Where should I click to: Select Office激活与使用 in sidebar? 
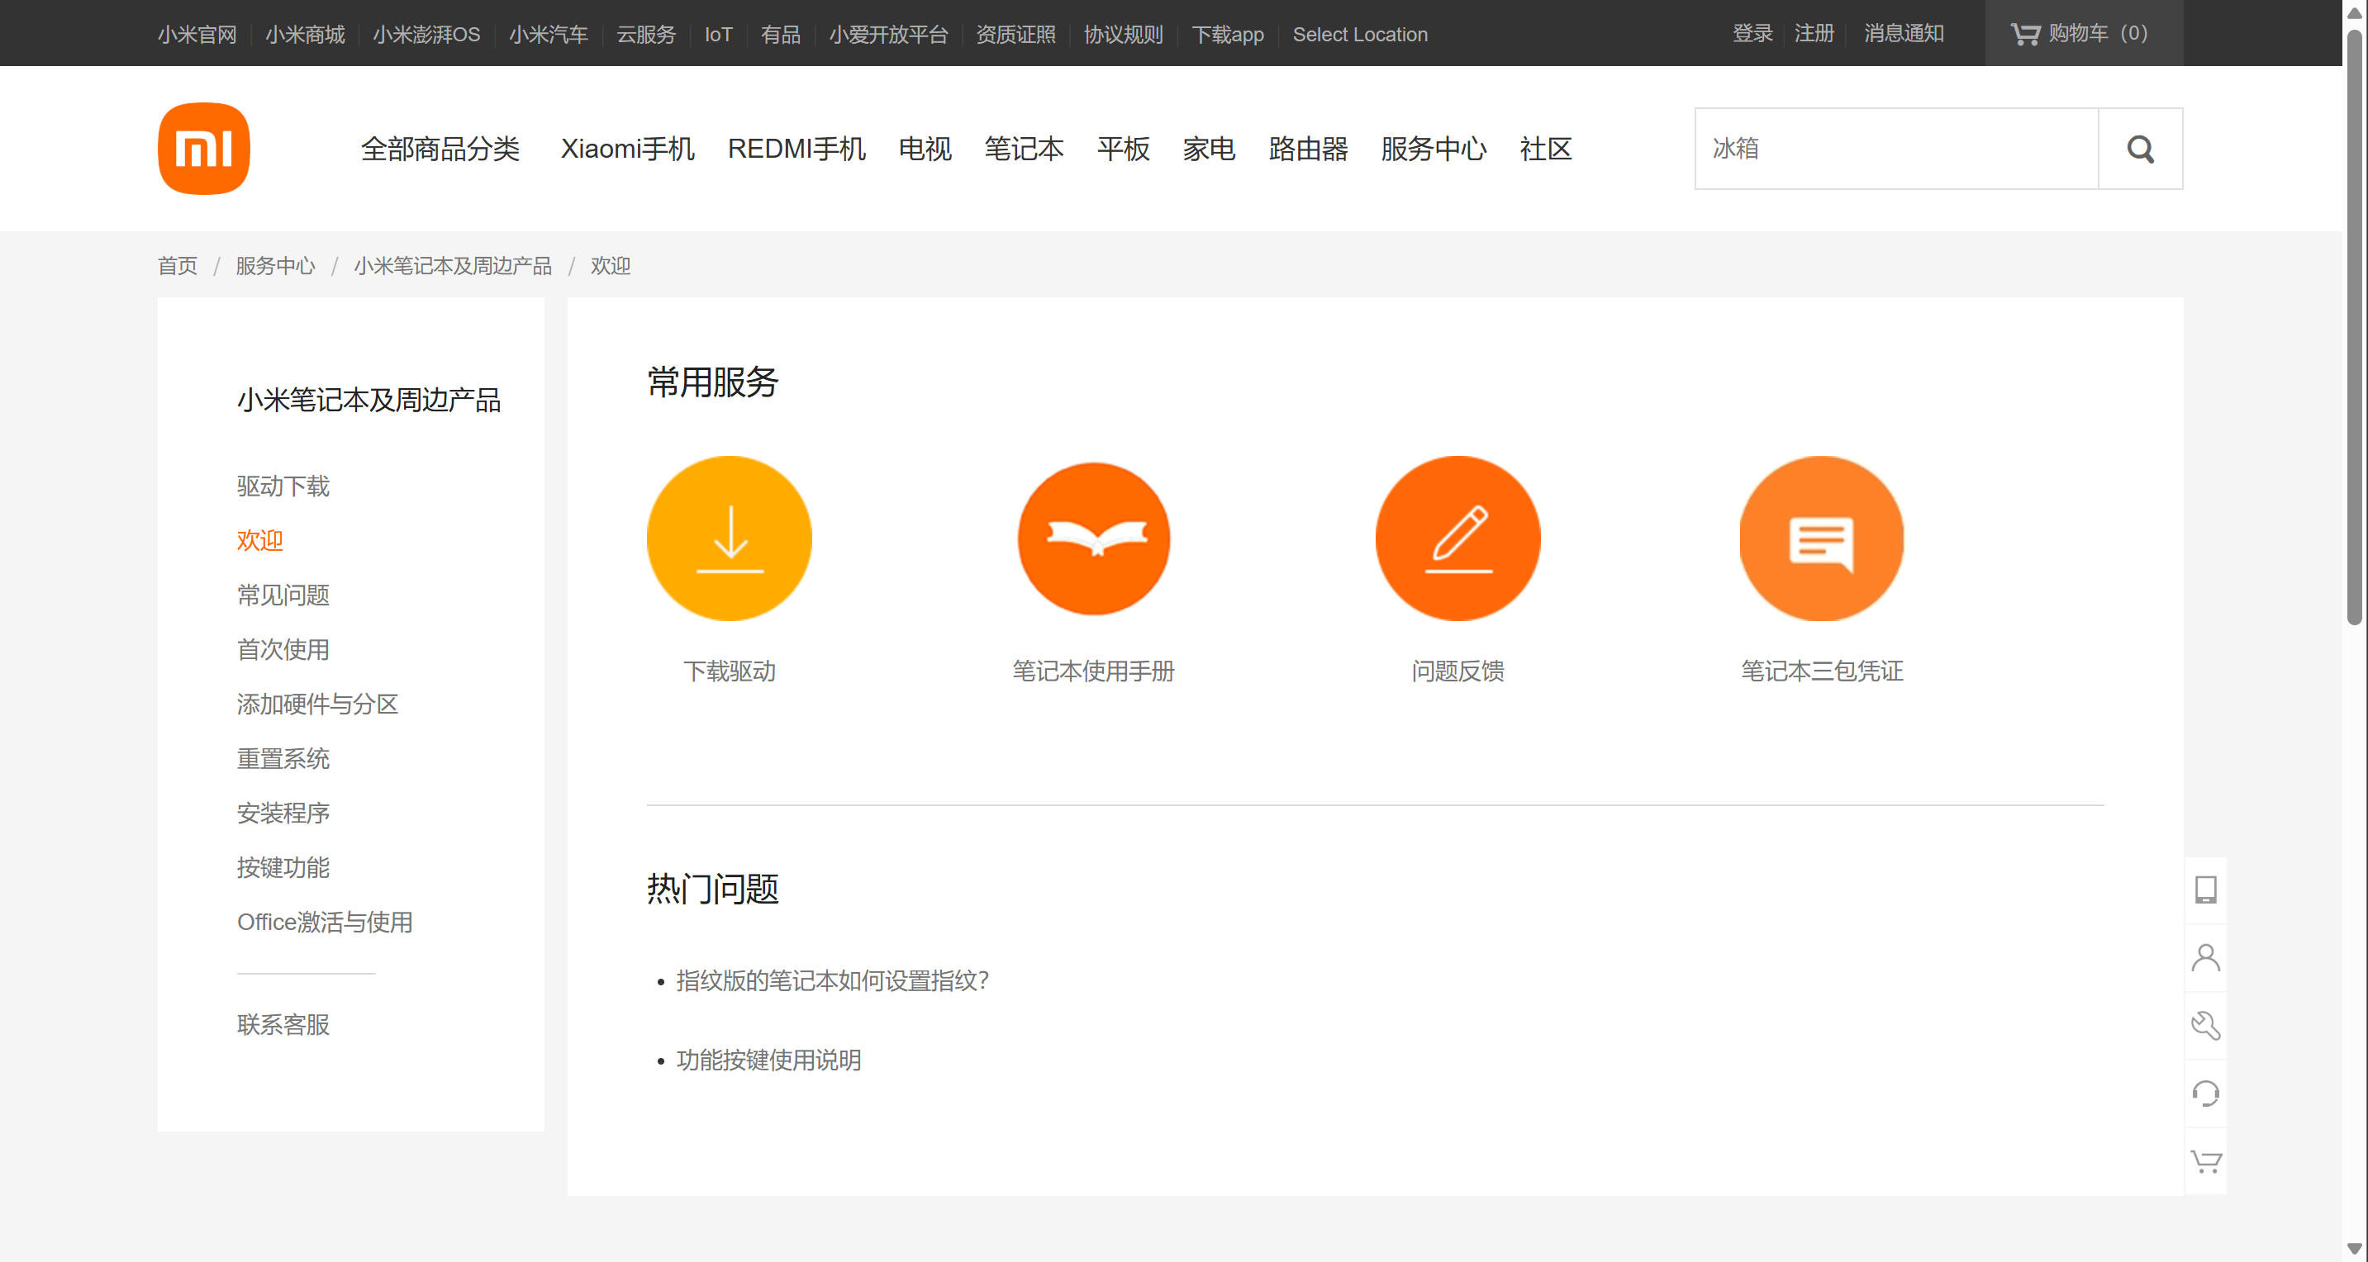pos(325,922)
